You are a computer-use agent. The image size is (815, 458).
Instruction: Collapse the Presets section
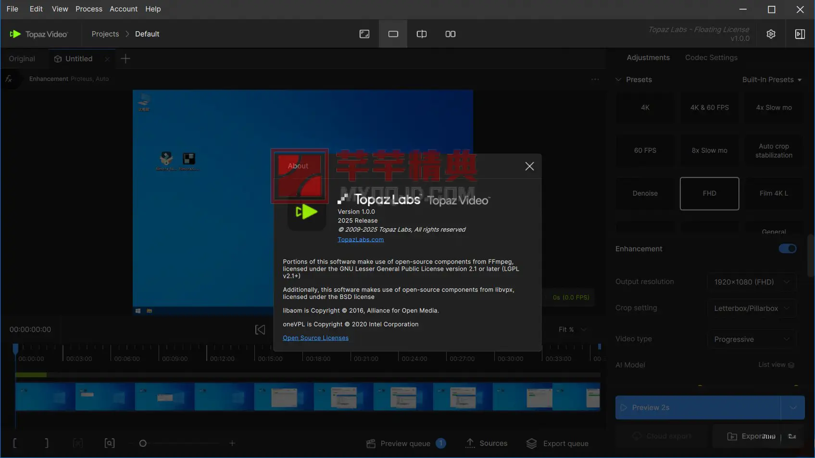coord(618,80)
